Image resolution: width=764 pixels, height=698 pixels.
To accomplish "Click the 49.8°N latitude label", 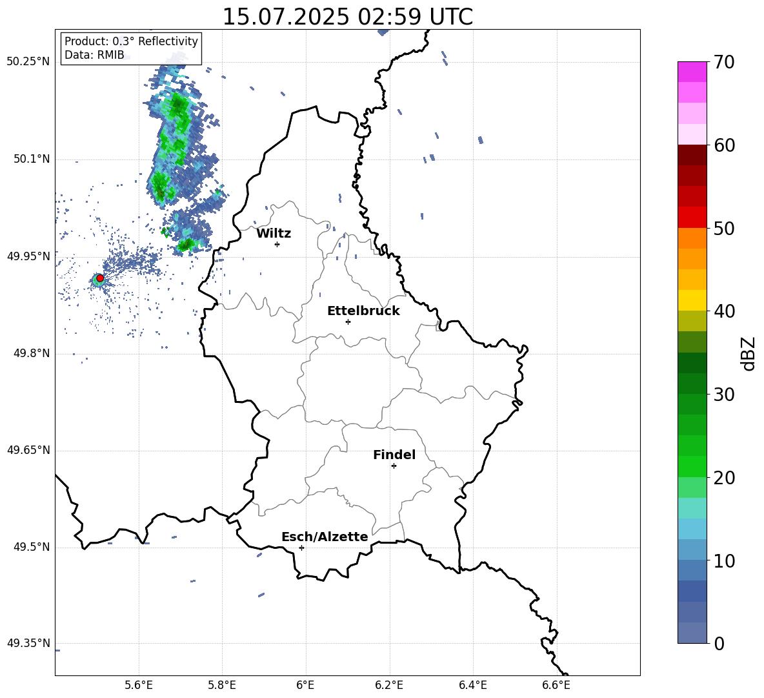I will click(x=32, y=353).
